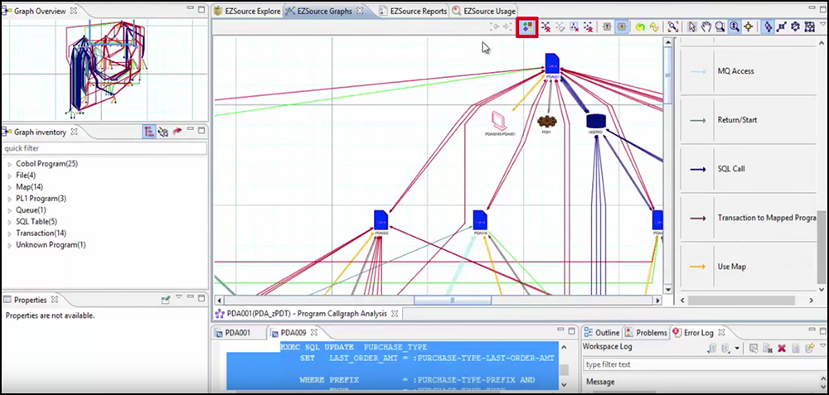Select the pink map screen node in graph
829x395 pixels.
[x=498, y=120]
